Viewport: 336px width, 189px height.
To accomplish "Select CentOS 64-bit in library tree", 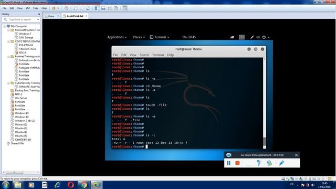I will [x=23, y=140].
